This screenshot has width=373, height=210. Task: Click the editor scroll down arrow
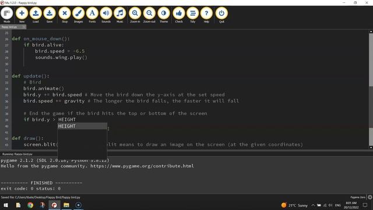(371, 148)
